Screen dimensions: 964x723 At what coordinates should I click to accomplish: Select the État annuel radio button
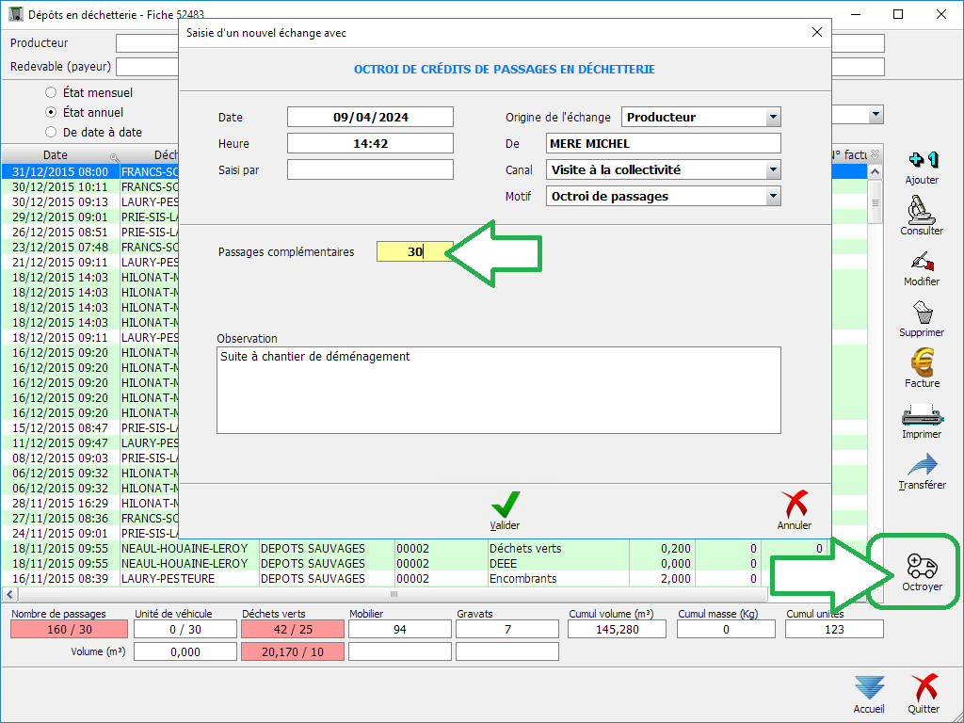click(52, 113)
